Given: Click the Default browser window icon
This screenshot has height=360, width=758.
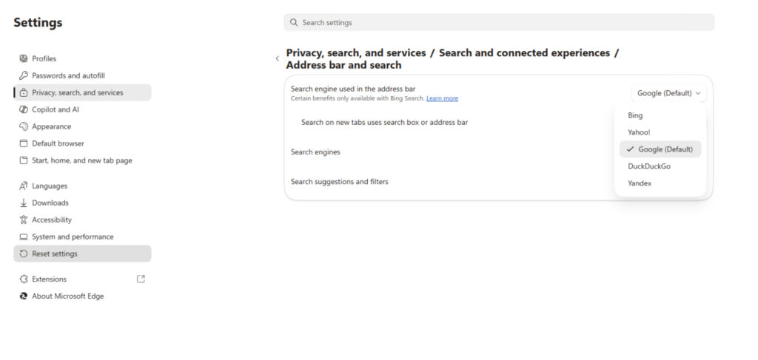Looking at the screenshot, I should click(x=23, y=143).
